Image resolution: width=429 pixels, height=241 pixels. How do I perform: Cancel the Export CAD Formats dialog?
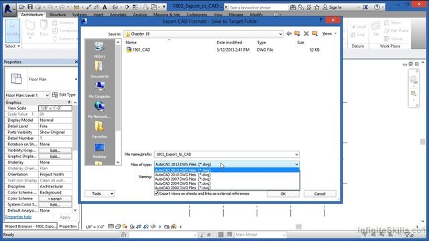[x=320, y=193]
